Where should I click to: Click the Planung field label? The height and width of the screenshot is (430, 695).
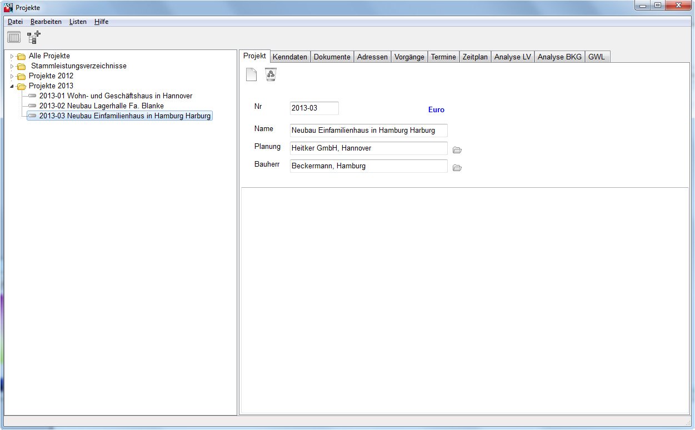(267, 147)
